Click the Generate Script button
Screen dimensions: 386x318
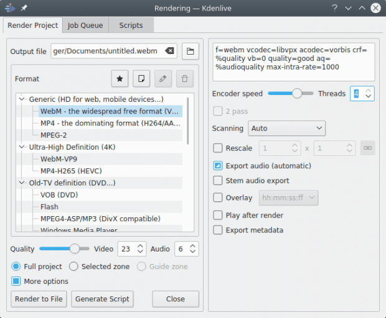102,299
